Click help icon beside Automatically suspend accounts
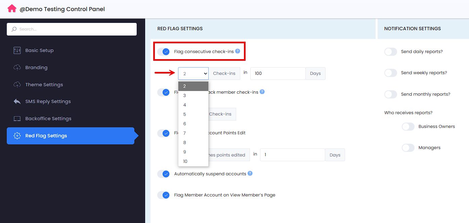Viewport: 469px width, 223px height. coord(250,173)
